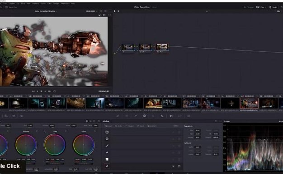Image resolution: width=283 pixels, height=174 pixels.
Task: Click the Delete button in Window panel
Action: pyautogui.click(x=176, y=126)
